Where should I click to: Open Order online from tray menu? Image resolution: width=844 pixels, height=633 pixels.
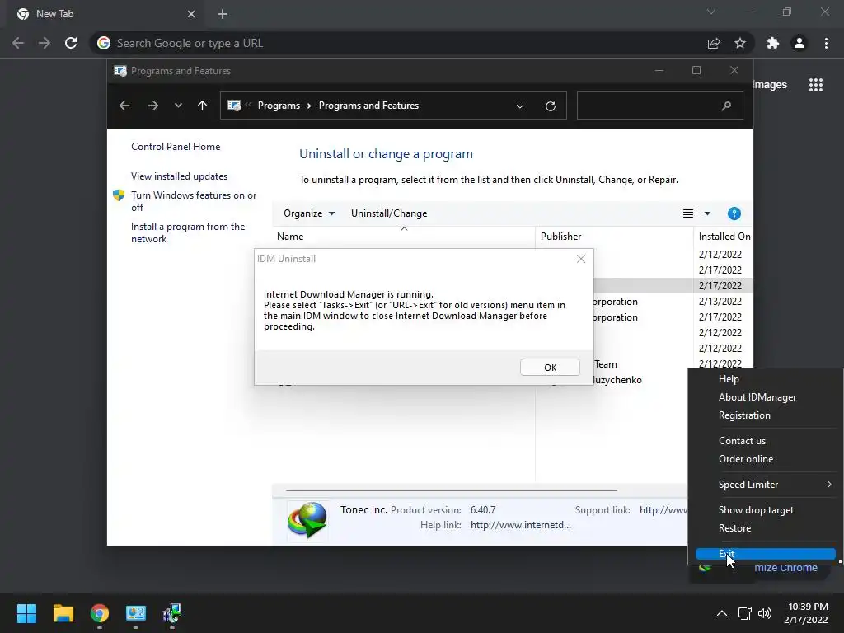[745, 459]
